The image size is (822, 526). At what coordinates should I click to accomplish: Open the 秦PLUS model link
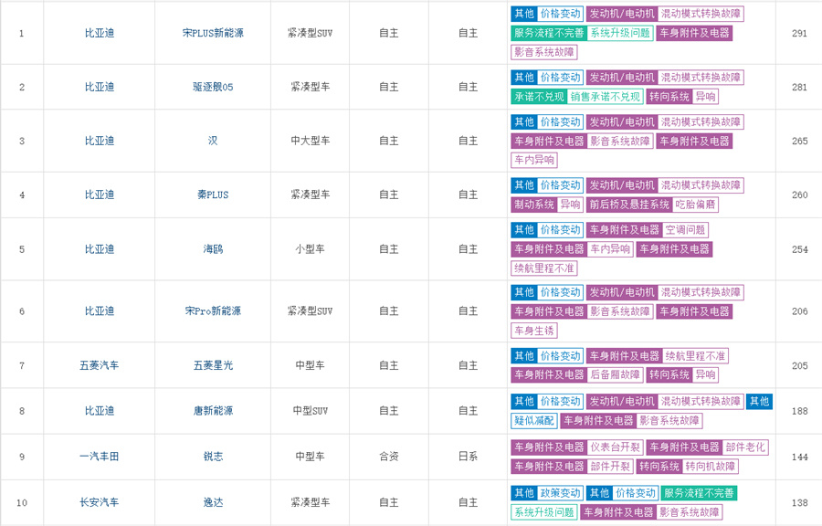pos(213,195)
